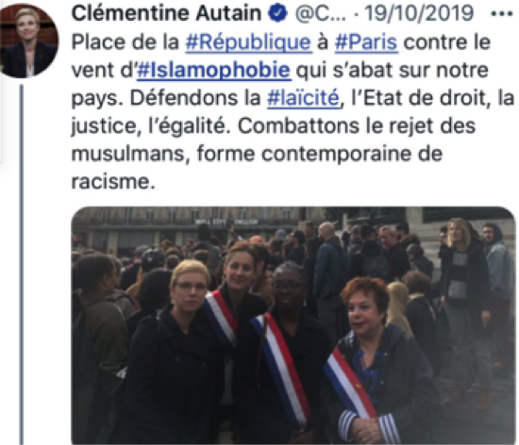Click the Clémentine Autain display name
This screenshot has height=445, width=519.
[x=166, y=13]
